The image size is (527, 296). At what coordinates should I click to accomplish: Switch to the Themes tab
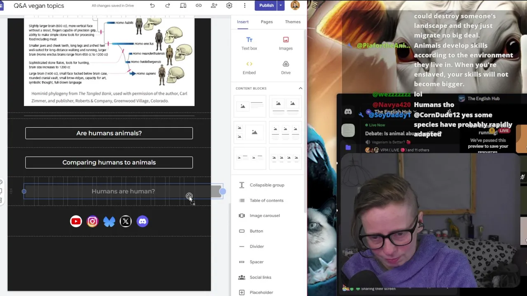pyautogui.click(x=293, y=22)
